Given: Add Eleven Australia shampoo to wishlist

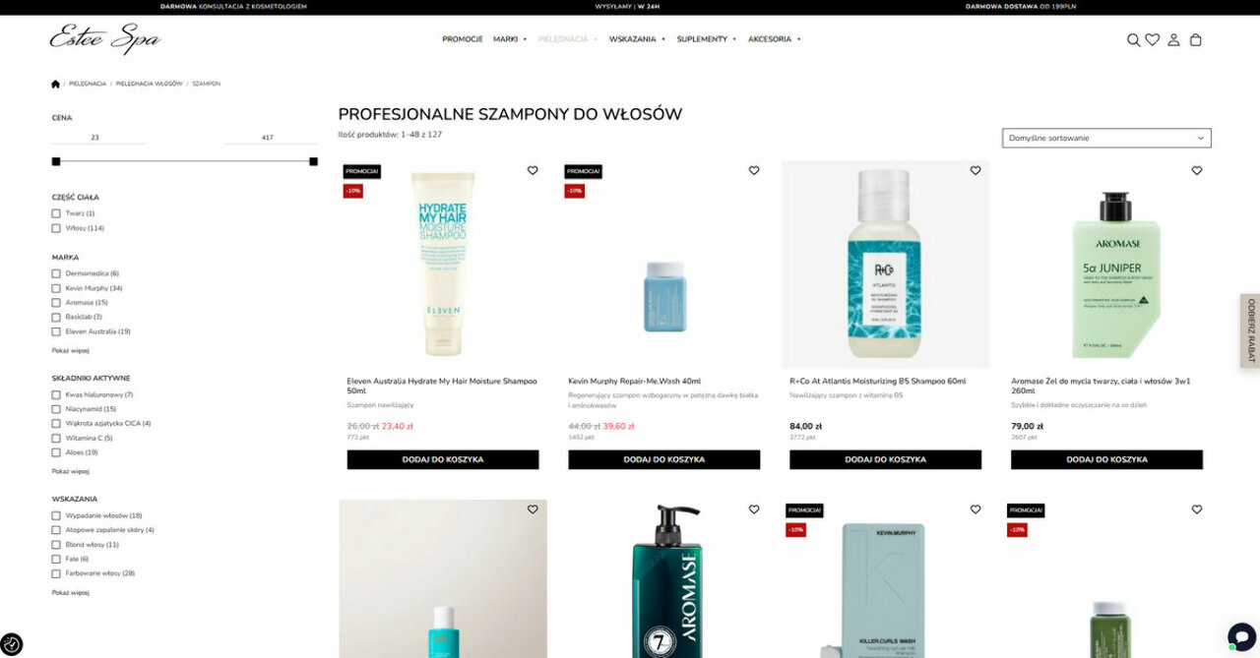Looking at the screenshot, I should [x=533, y=170].
